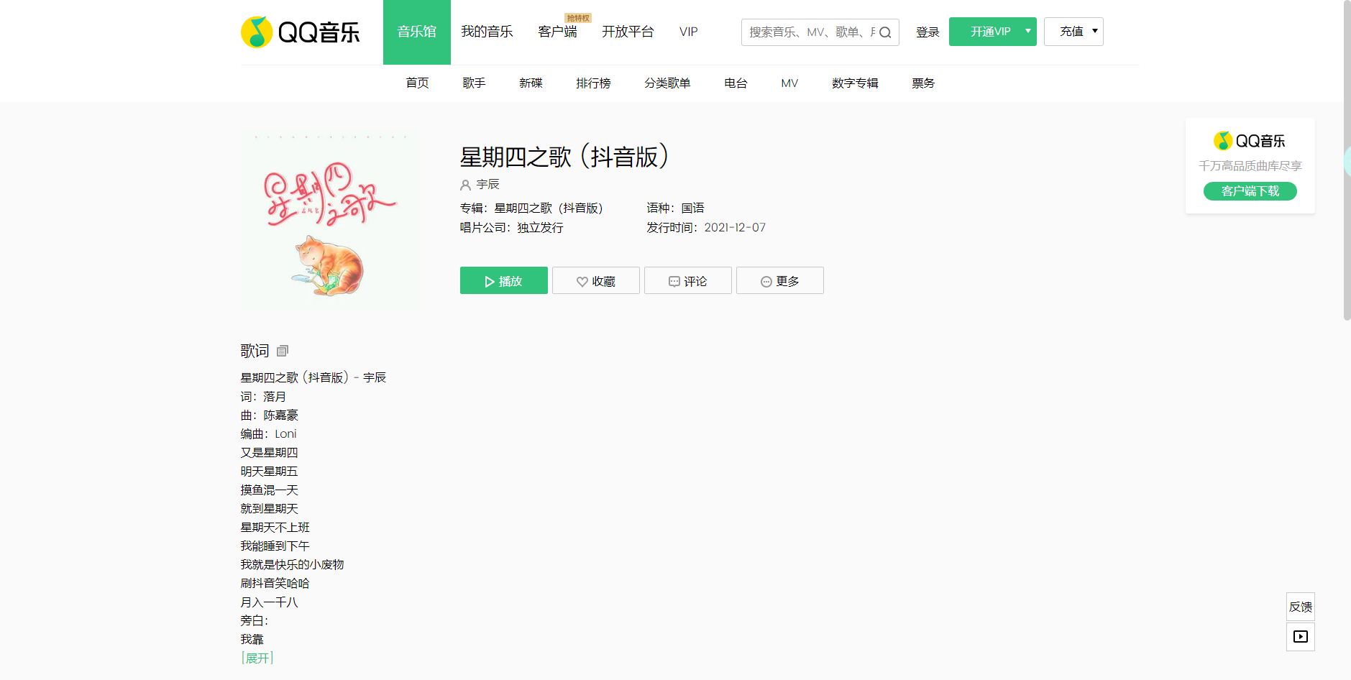Click the 反馈 feedback button
This screenshot has height=680, width=1351.
(1300, 607)
